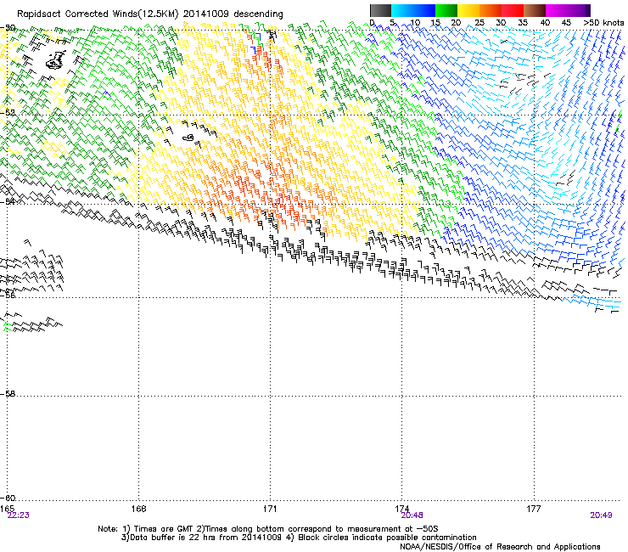Click the blue 10-15 knots legend swatch

pyautogui.click(x=424, y=10)
